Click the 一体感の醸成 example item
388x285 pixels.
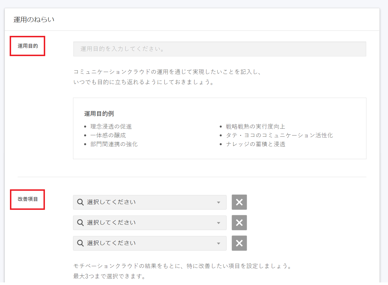[108, 135]
